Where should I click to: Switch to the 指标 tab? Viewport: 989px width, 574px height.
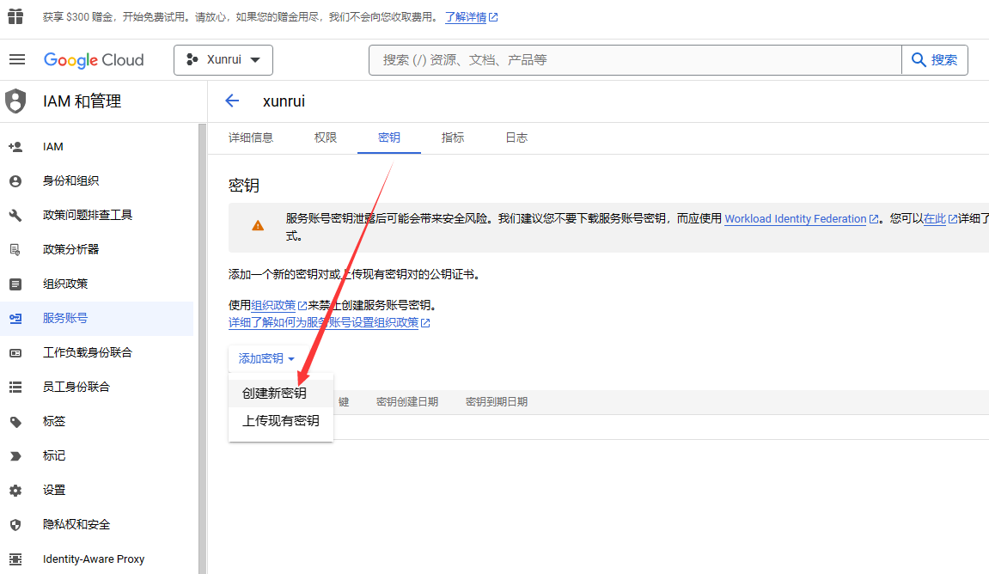pyautogui.click(x=452, y=137)
